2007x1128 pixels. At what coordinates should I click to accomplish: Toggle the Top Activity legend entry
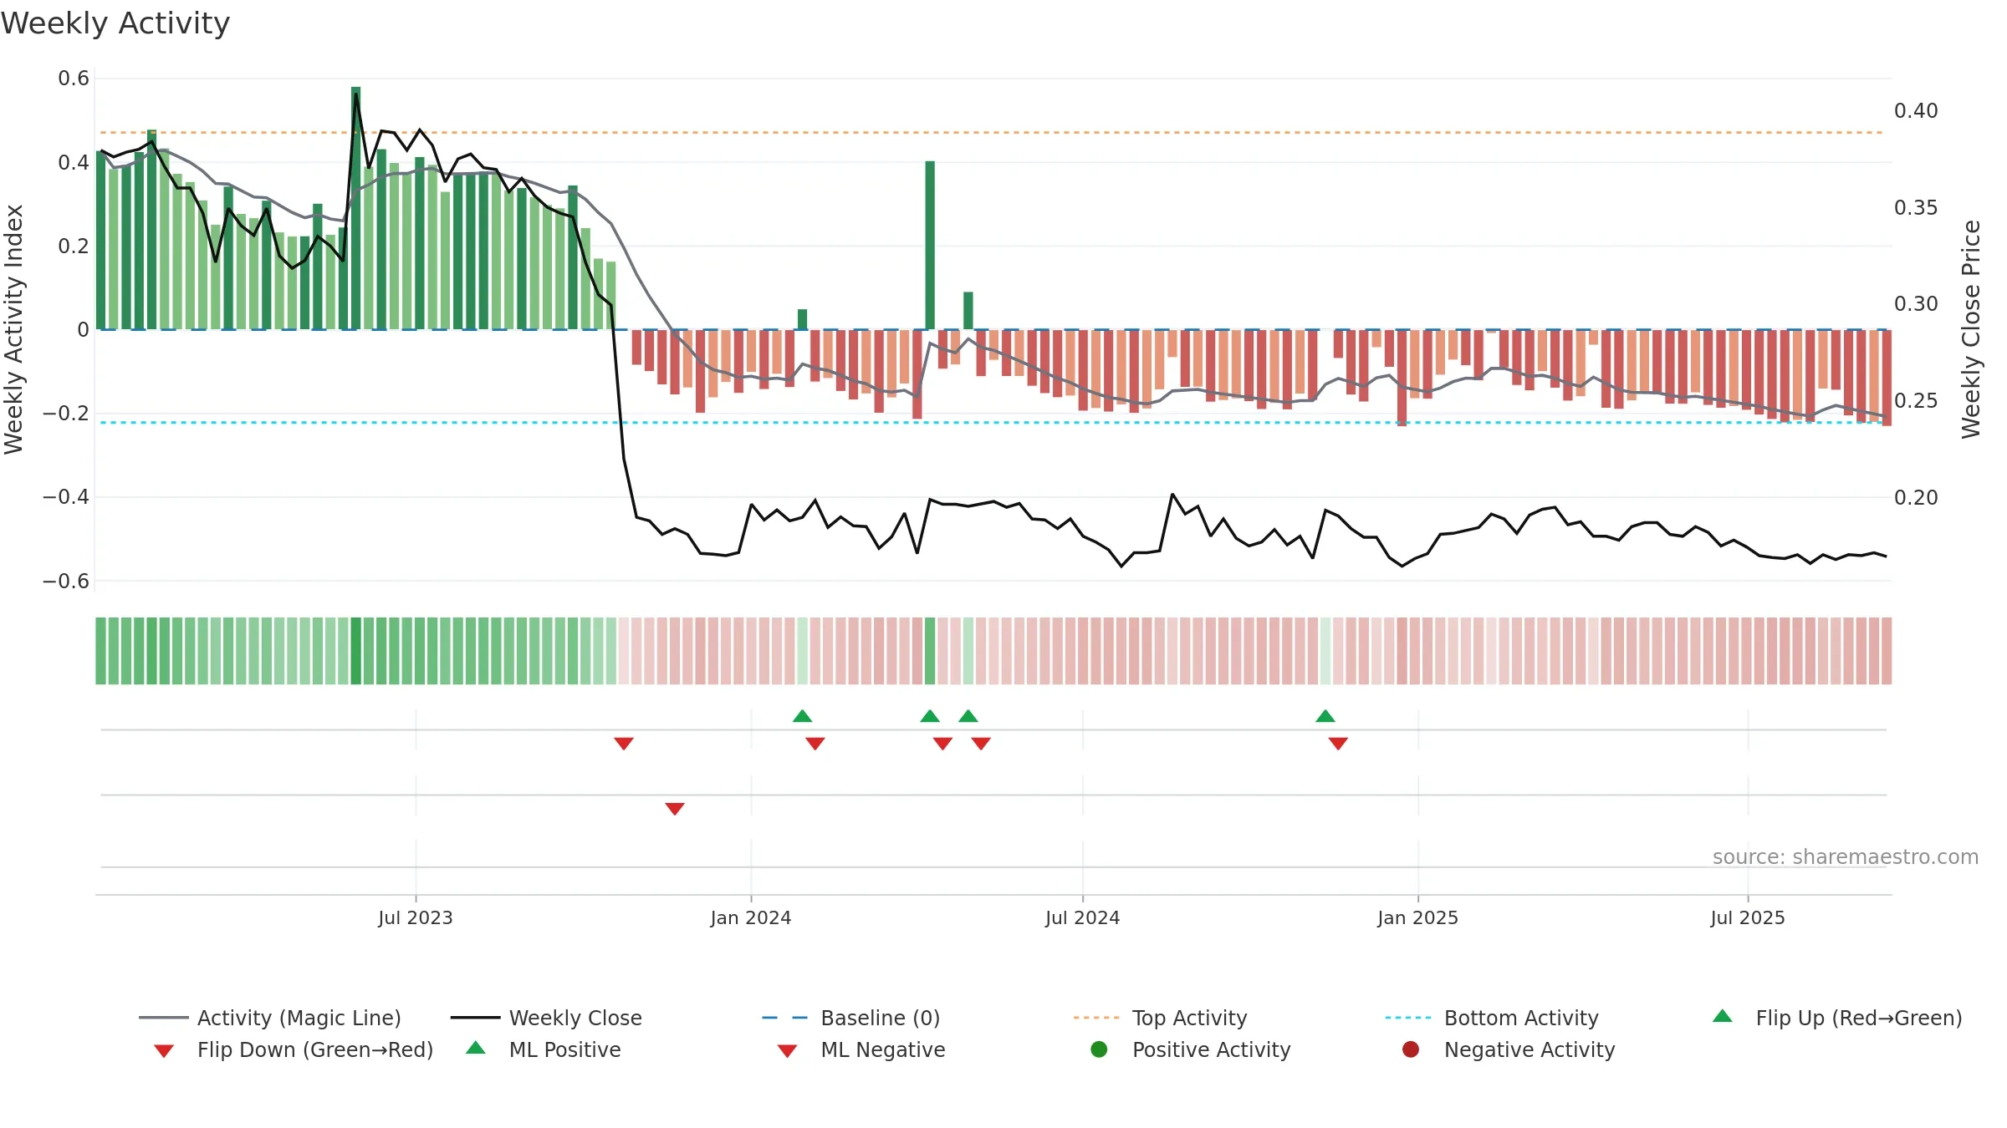click(x=1160, y=1018)
